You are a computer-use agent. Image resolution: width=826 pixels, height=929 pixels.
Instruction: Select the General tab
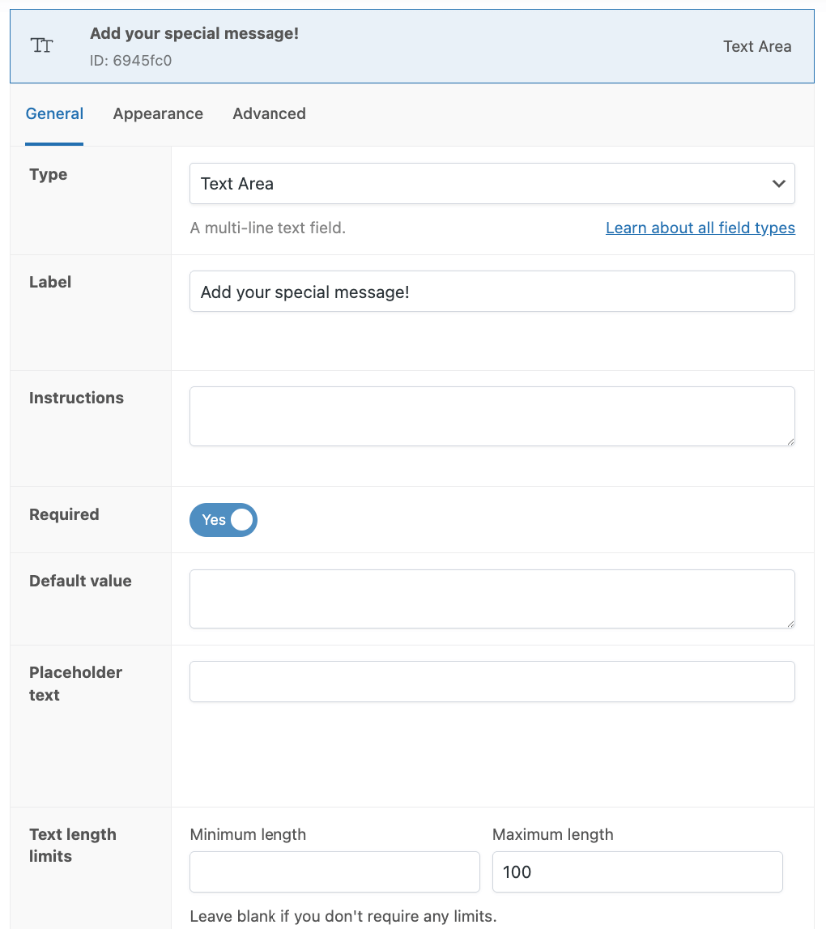point(54,113)
